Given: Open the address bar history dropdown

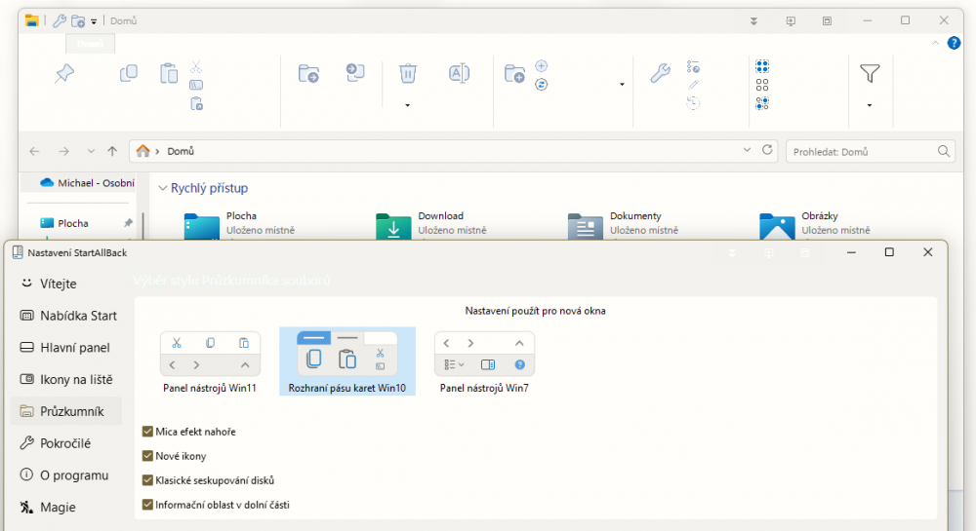Looking at the screenshot, I should click(747, 151).
